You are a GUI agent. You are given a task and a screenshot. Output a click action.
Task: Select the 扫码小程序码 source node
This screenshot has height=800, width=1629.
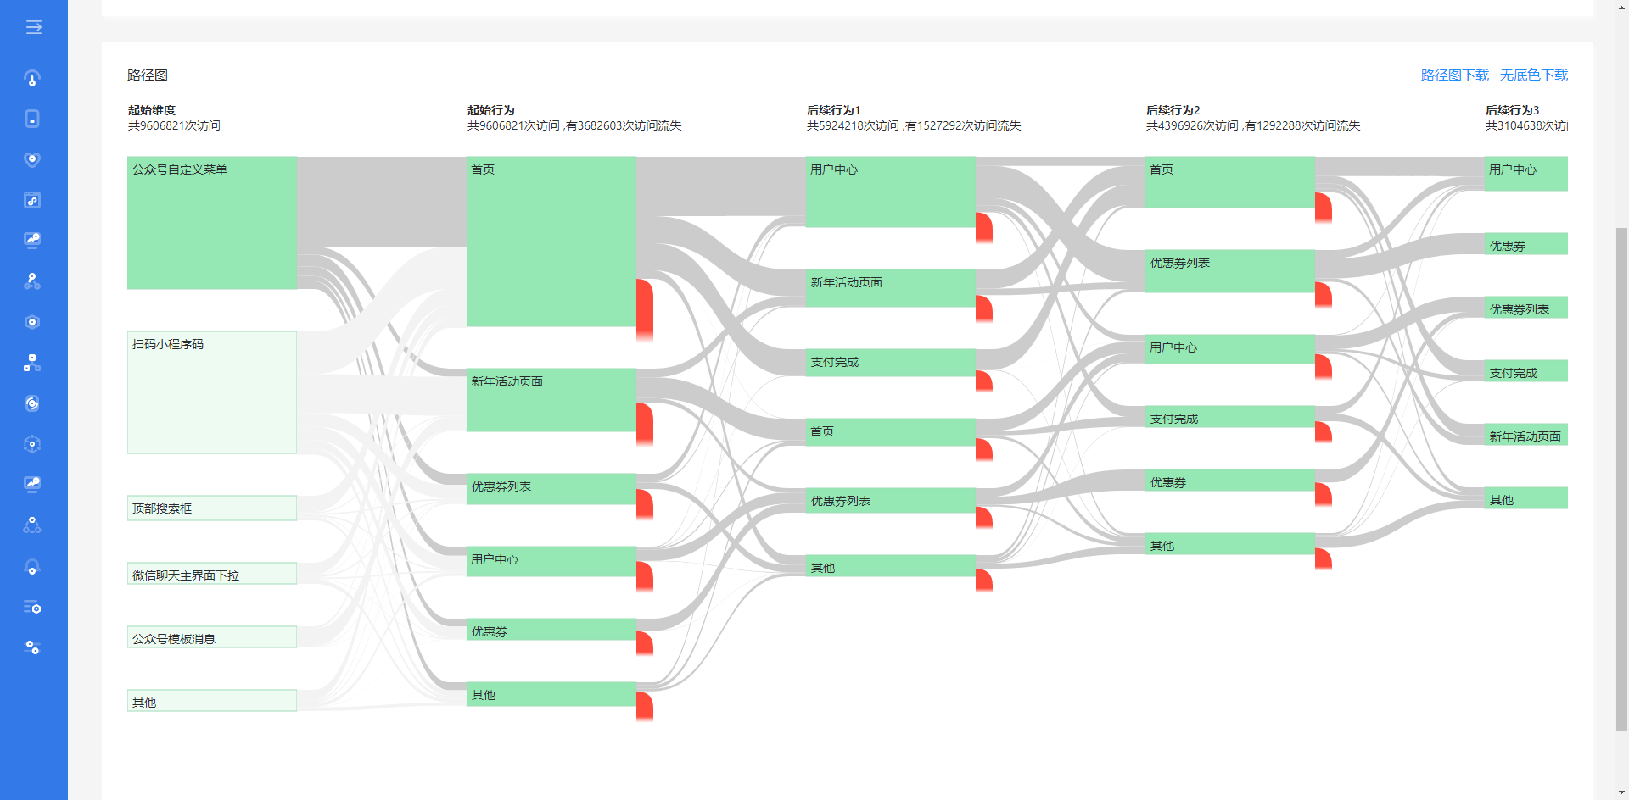[x=212, y=392]
